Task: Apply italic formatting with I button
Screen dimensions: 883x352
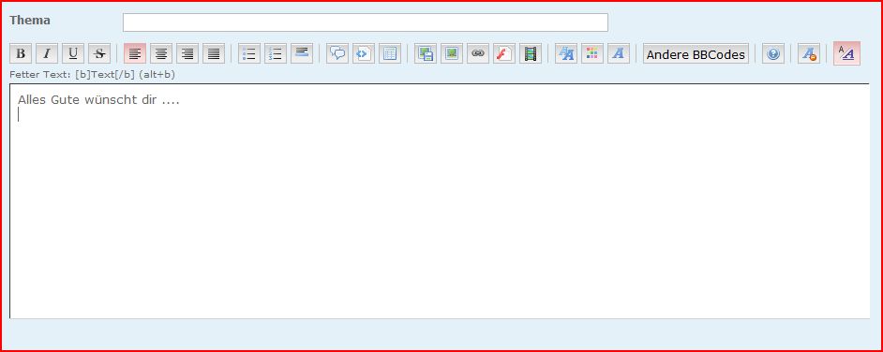Action: pos(47,54)
